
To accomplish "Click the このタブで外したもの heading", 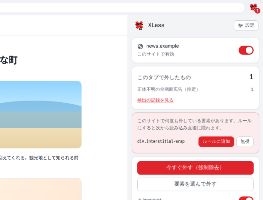I will coord(164,77).
